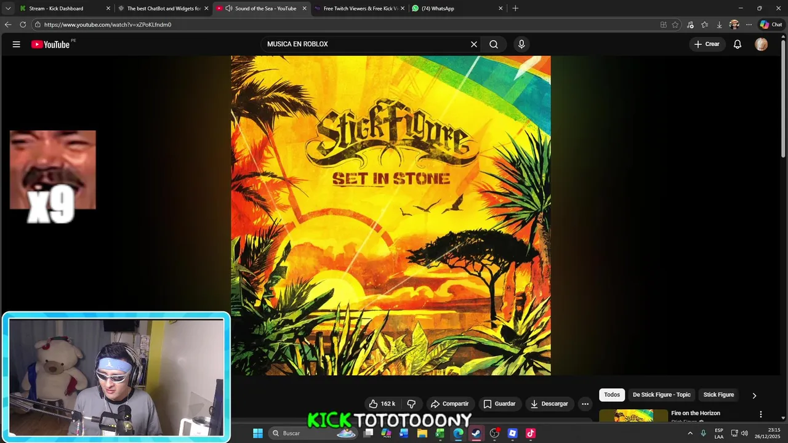Show hidden system tray icons chevron
Screen dimensions: 788x443
[x=690, y=433]
